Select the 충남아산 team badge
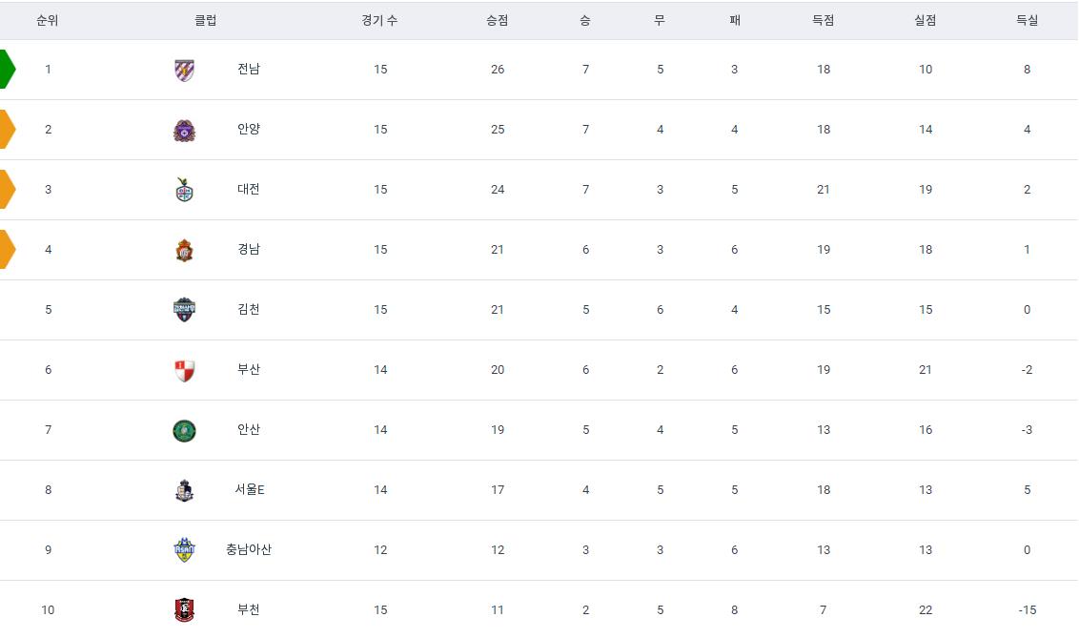The height and width of the screenshot is (638, 1079). click(184, 550)
